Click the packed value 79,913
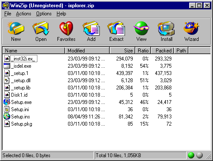 tap(165, 117)
